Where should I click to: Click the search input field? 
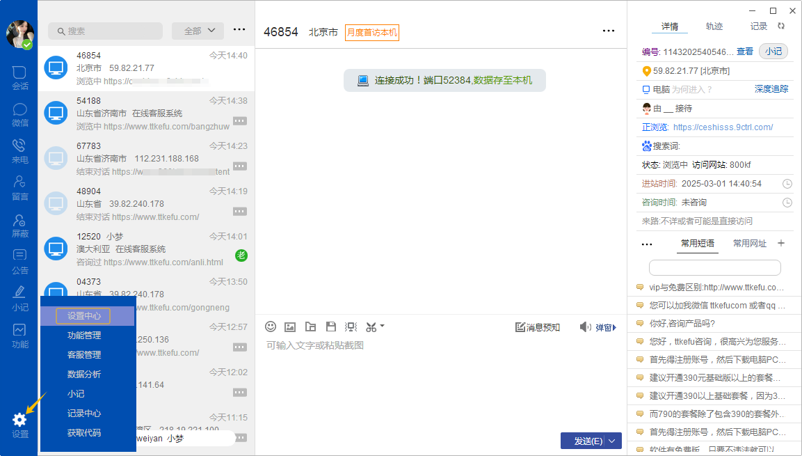[x=105, y=31]
